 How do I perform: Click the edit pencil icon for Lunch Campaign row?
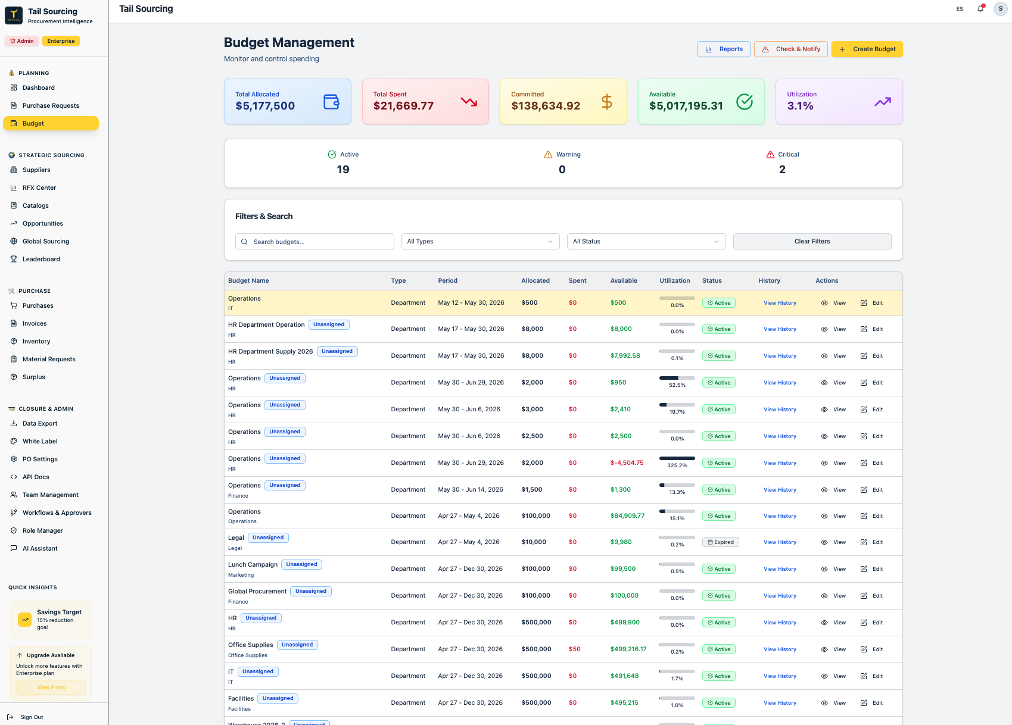click(864, 569)
